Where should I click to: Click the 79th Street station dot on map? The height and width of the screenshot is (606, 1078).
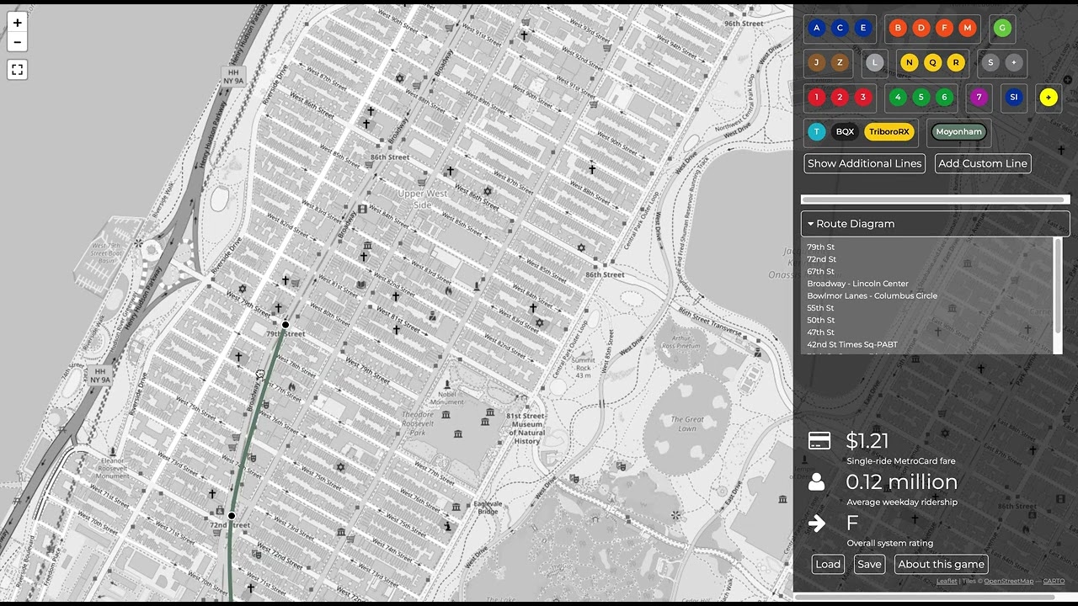[286, 325]
